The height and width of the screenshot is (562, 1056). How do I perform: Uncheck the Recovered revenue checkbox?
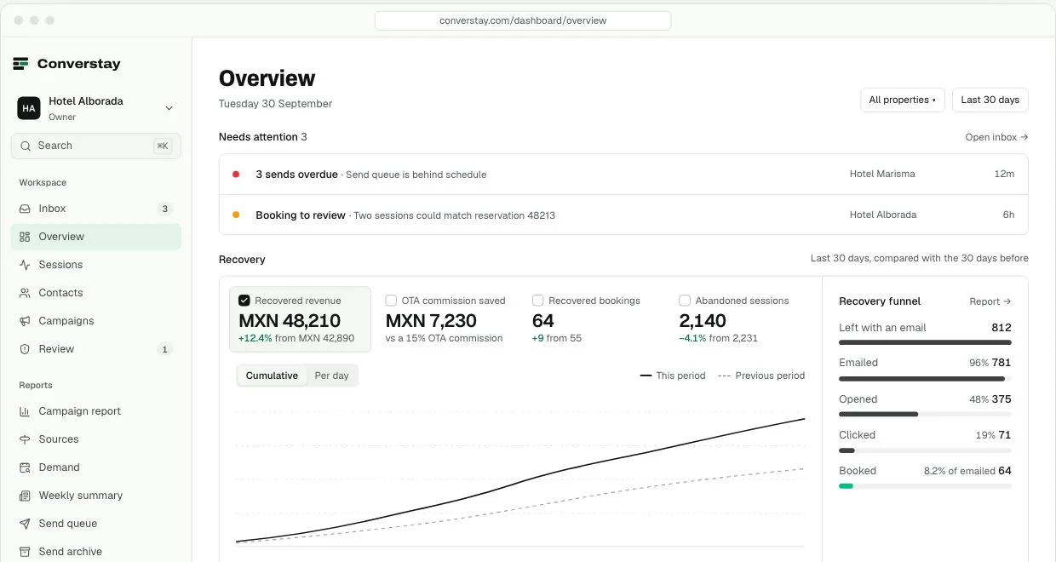click(244, 301)
